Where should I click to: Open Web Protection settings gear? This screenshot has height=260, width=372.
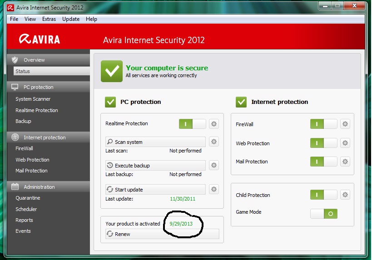point(345,143)
